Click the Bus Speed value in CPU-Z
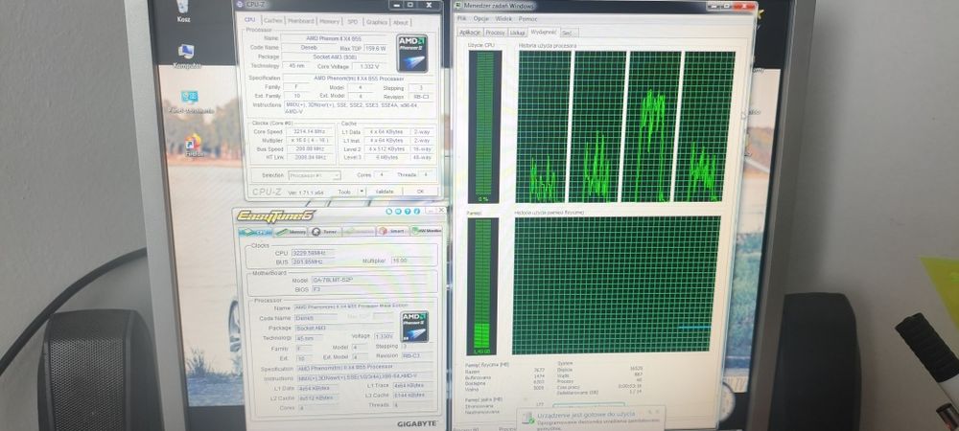The width and height of the screenshot is (959, 431). [x=310, y=149]
